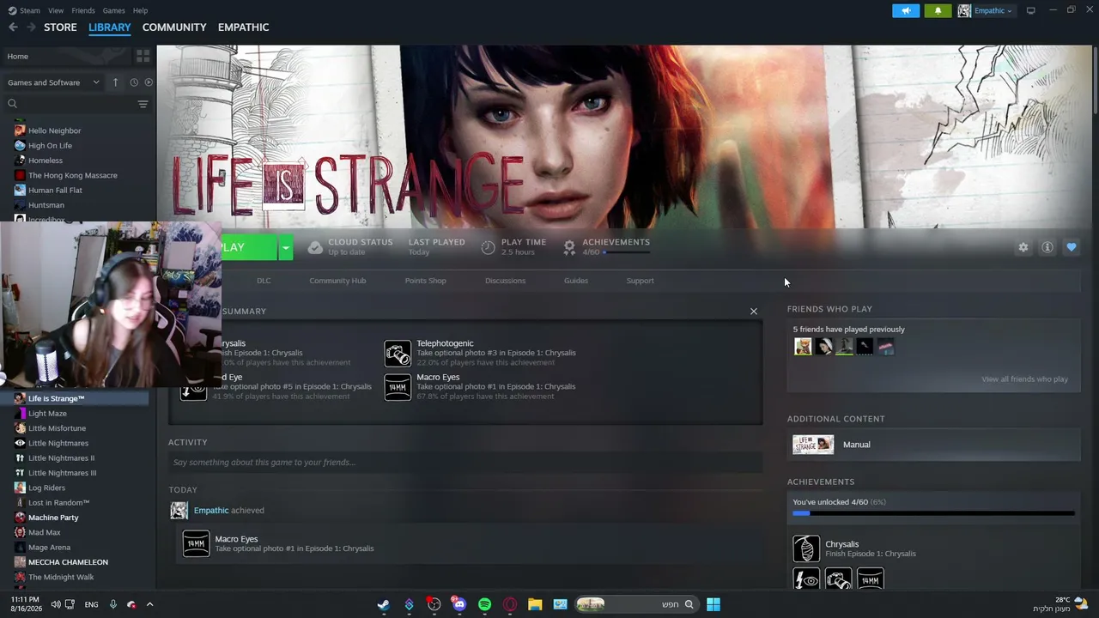
Task: Open Spotify from the taskbar
Action: tap(484, 604)
